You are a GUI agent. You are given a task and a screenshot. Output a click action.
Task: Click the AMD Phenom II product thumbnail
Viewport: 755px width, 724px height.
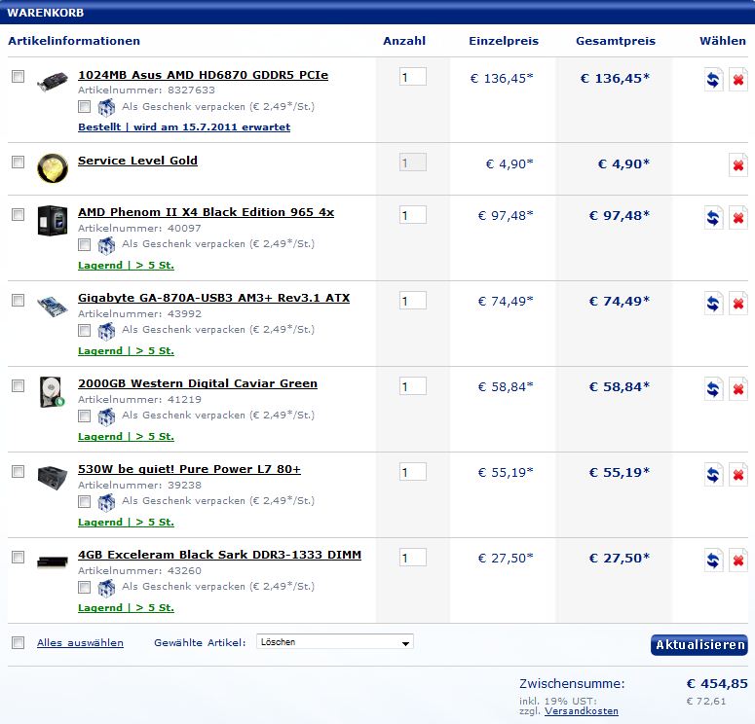tap(51, 219)
